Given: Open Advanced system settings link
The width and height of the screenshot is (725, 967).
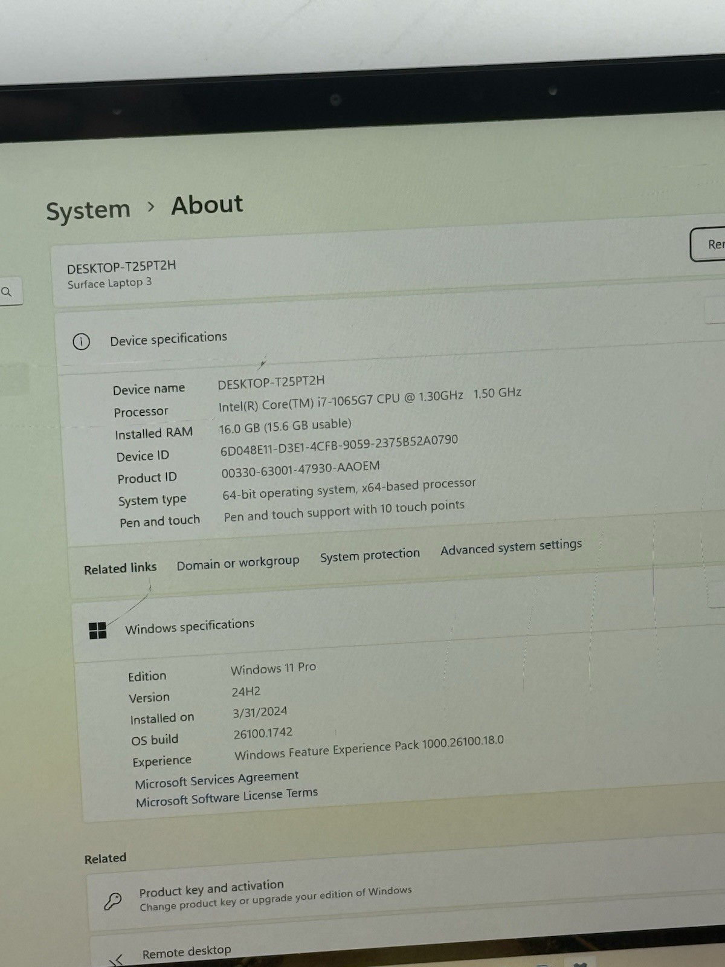Looking at the screenshot, I should tap(511, 547).
